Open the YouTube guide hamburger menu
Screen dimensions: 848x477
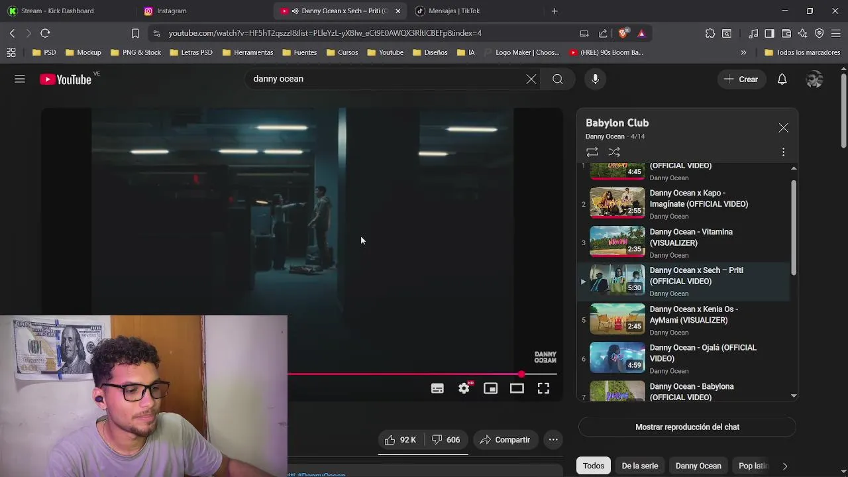tap(20, 79)
